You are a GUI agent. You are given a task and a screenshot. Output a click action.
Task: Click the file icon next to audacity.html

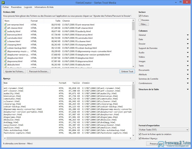click(x=5, y=31)
